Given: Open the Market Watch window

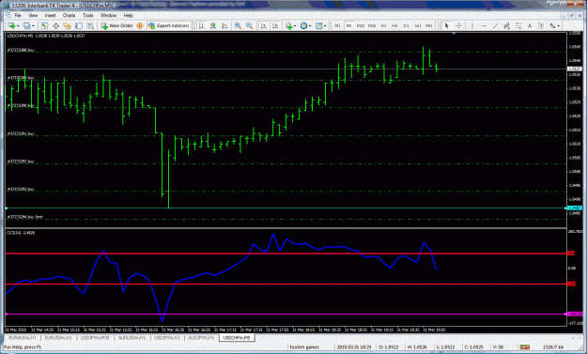Looking at the screenshot, I should [44, 25].
